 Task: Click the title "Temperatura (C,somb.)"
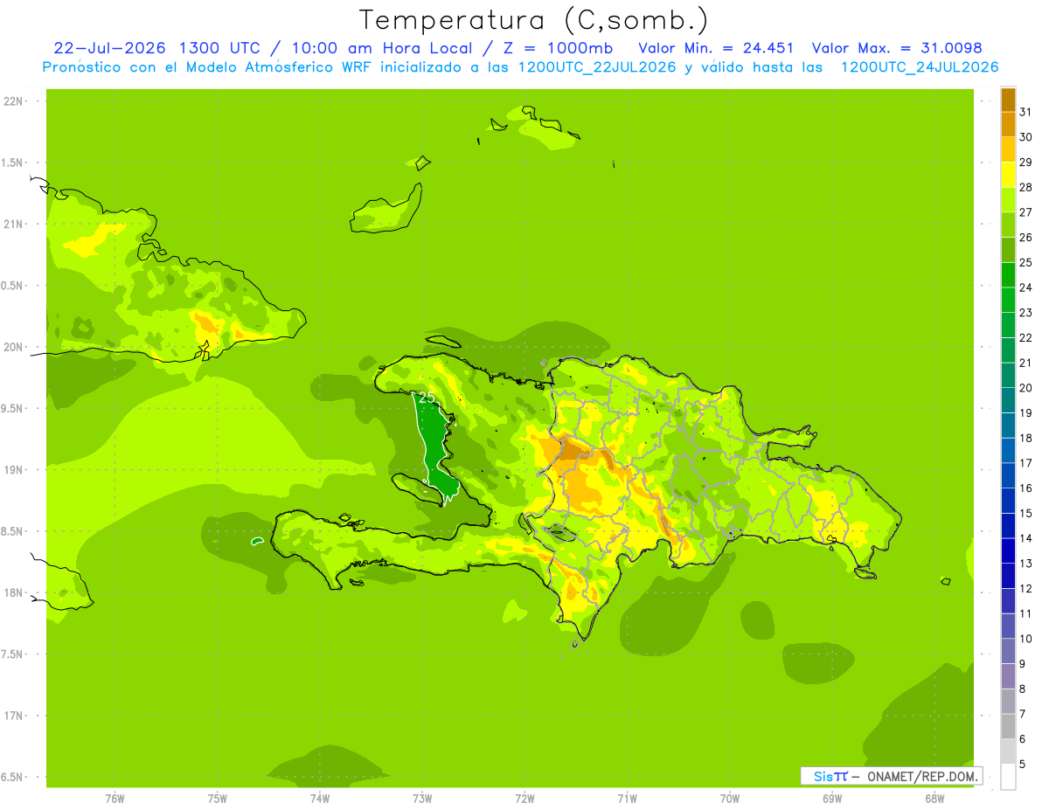(x=533, y=20)
